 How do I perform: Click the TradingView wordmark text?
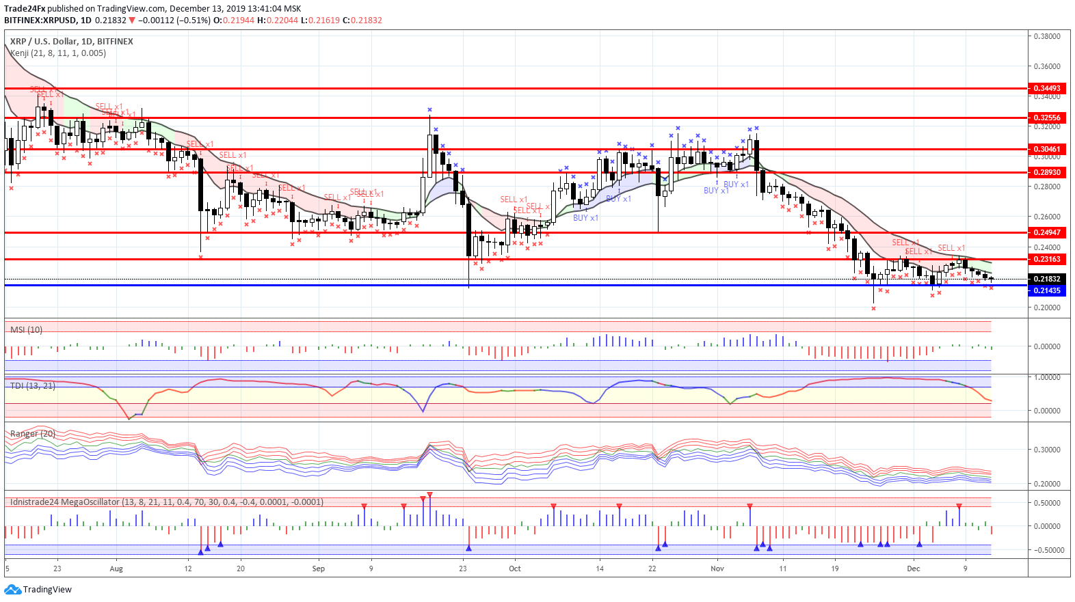pos(47,589)
